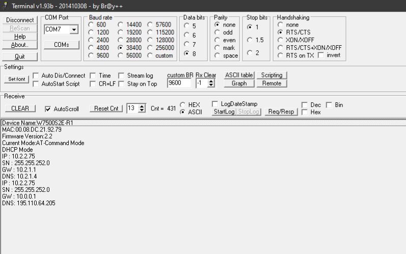Select baud rate 4800
The width and height of the screenshot is (406, 254).
click(x=91, y=47)
